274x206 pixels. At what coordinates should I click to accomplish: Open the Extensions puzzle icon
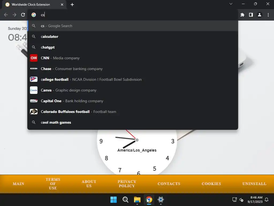coord(242,15)
